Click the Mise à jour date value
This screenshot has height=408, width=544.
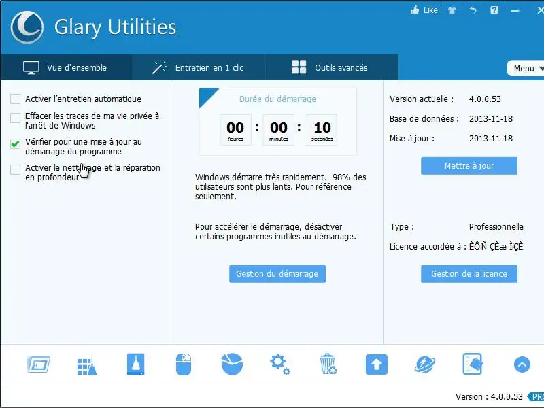coord(491,139)
